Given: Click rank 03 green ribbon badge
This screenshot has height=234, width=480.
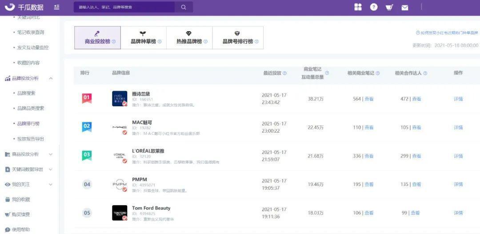Looking at the screenshot, I should click(87, 155).
